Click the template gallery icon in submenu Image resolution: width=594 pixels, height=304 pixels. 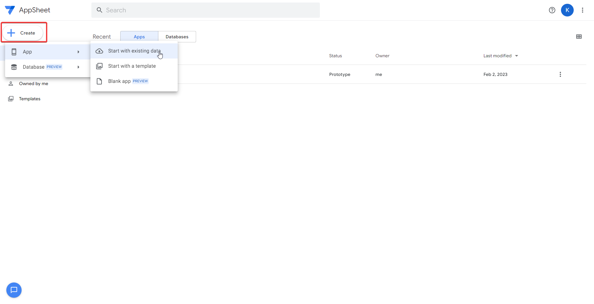99,66
